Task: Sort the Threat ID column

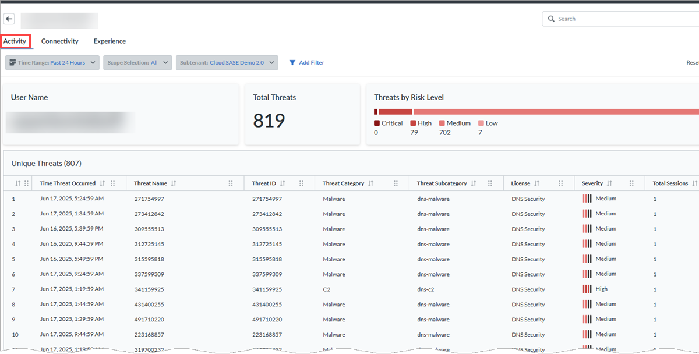Action: click(x=283, y=183)
